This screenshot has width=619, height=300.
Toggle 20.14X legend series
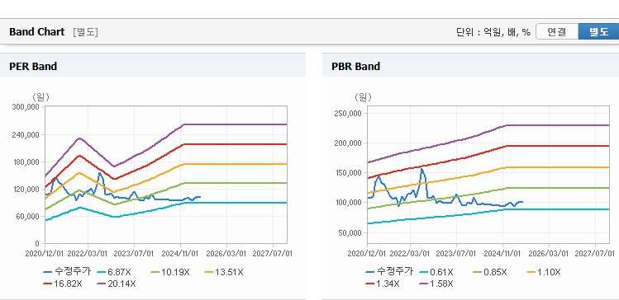click(117, 284)
